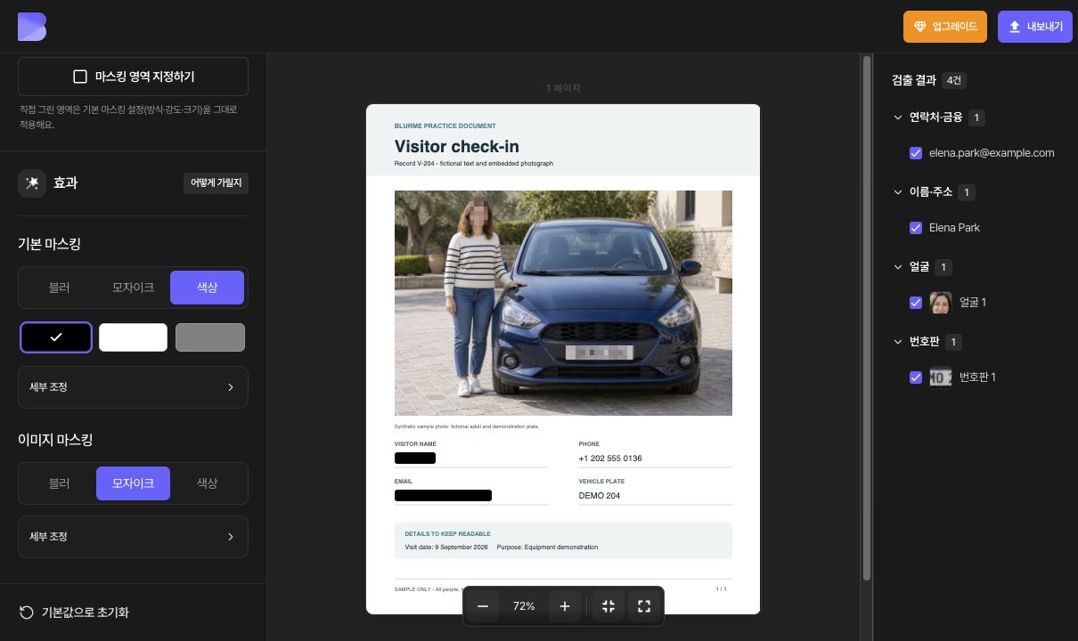This screenshot has width=1078, height=641.
Task: Collapse the 연락처·금융 group
Action: 898,118
